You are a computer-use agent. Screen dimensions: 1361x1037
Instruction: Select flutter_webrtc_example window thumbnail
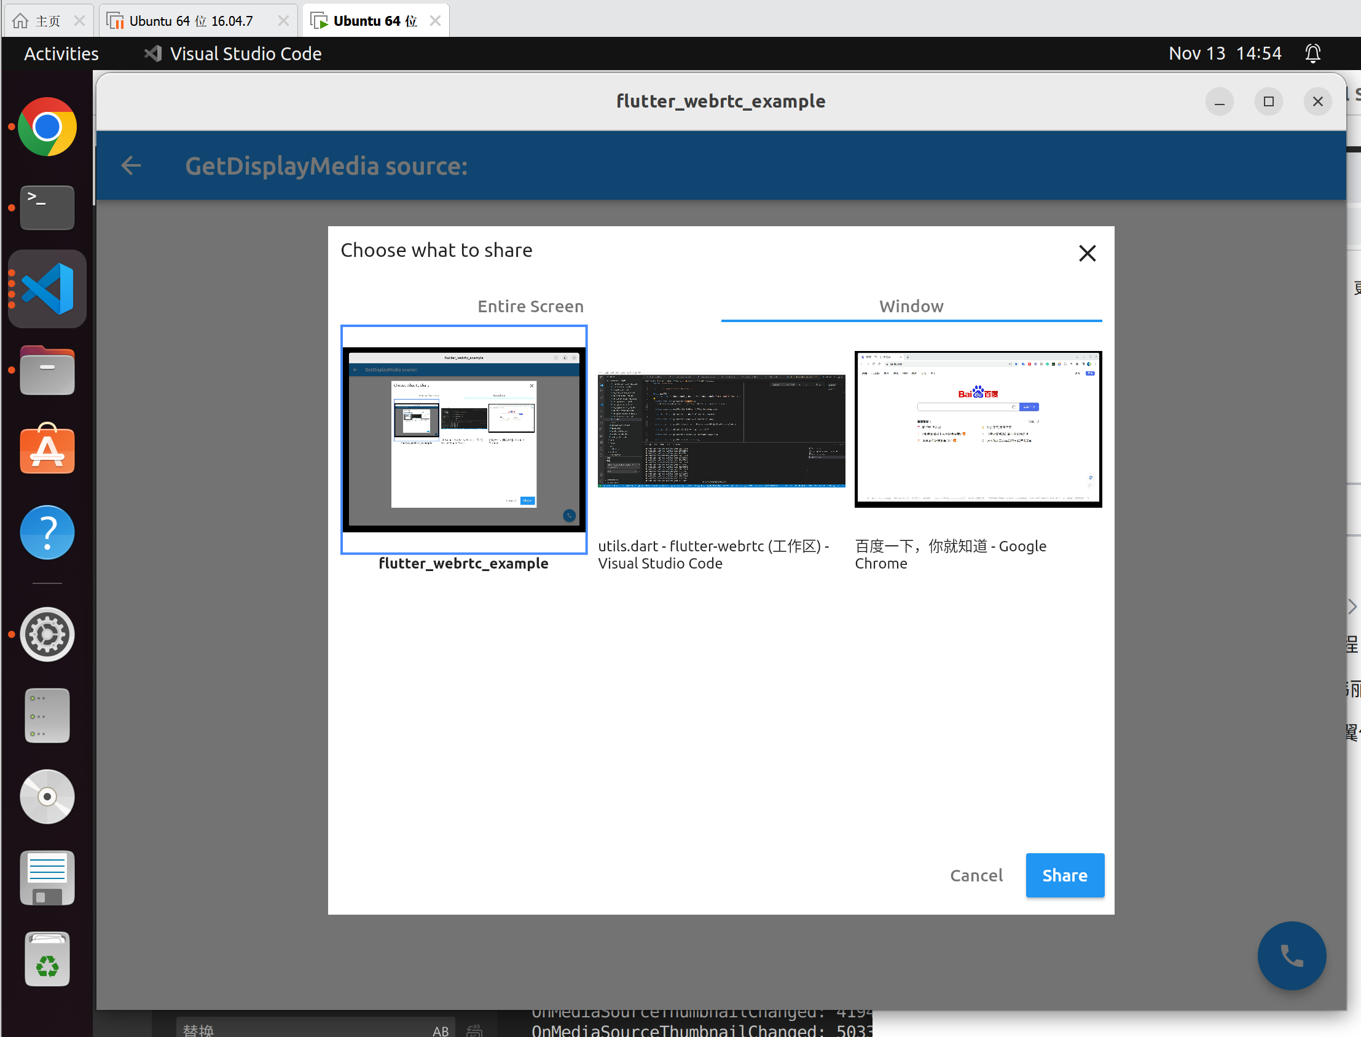pyautogui.click(x=463, y=440)
